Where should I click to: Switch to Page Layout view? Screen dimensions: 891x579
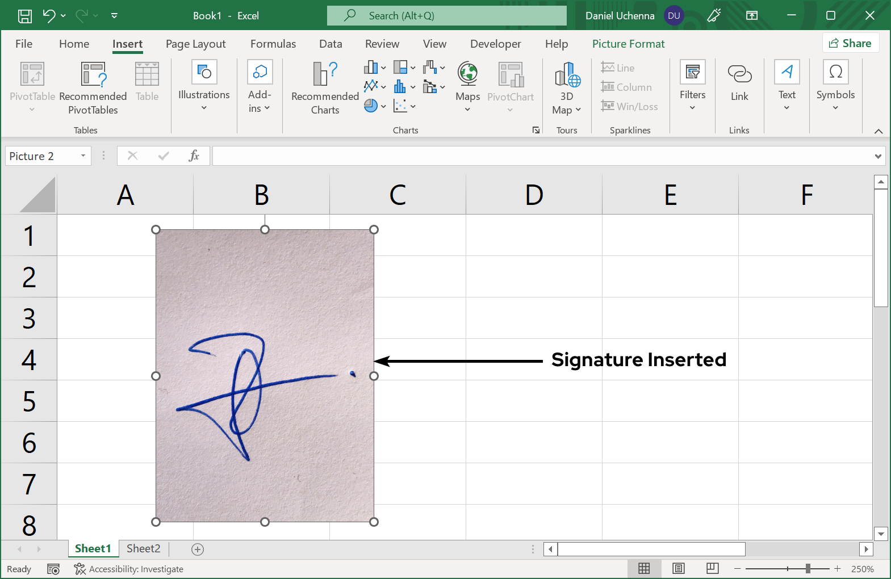pyautogui.click(x=678, y=568)
